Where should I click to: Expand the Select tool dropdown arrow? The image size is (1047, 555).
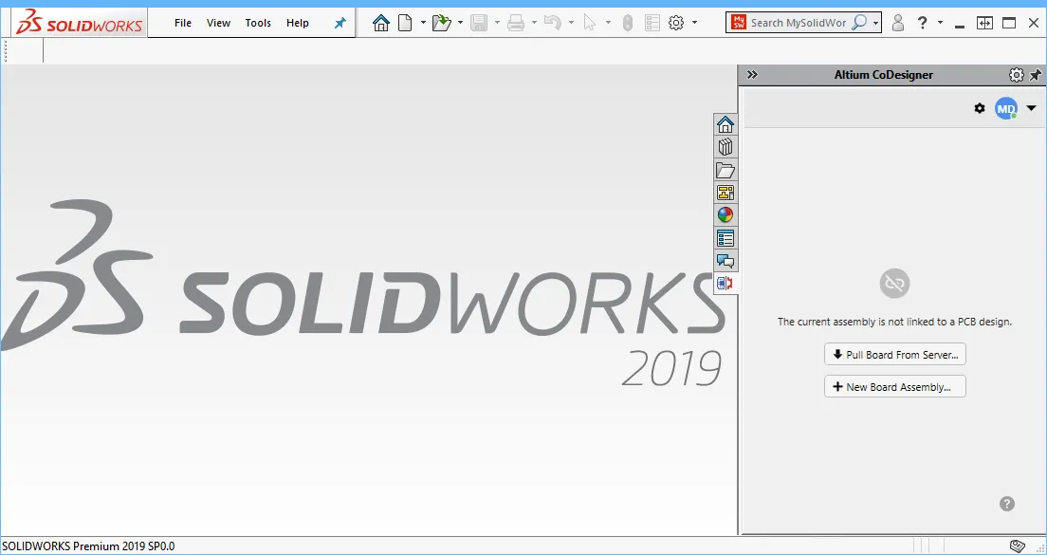point(608,24)
